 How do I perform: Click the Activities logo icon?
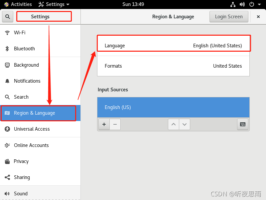pyautogui.click(x=6, y=4)
